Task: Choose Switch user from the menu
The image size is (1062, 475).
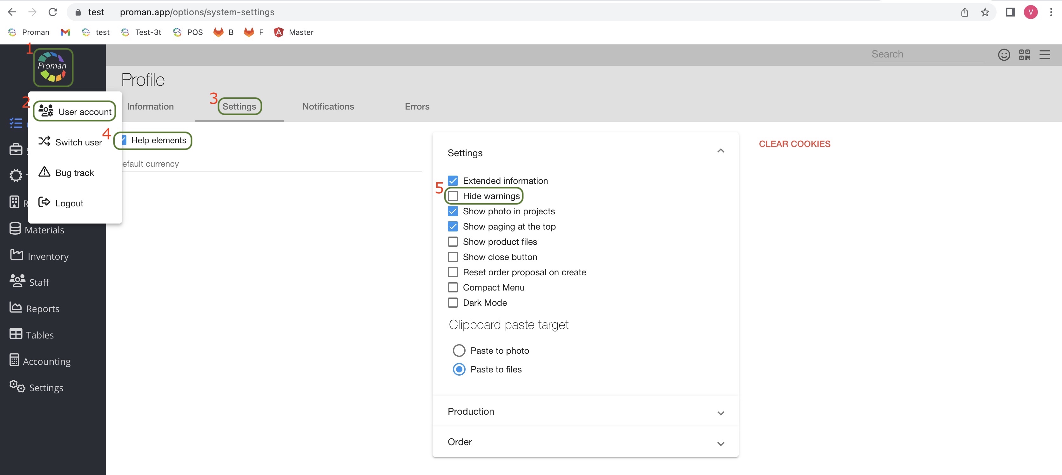Action: [x=78, y=142]
